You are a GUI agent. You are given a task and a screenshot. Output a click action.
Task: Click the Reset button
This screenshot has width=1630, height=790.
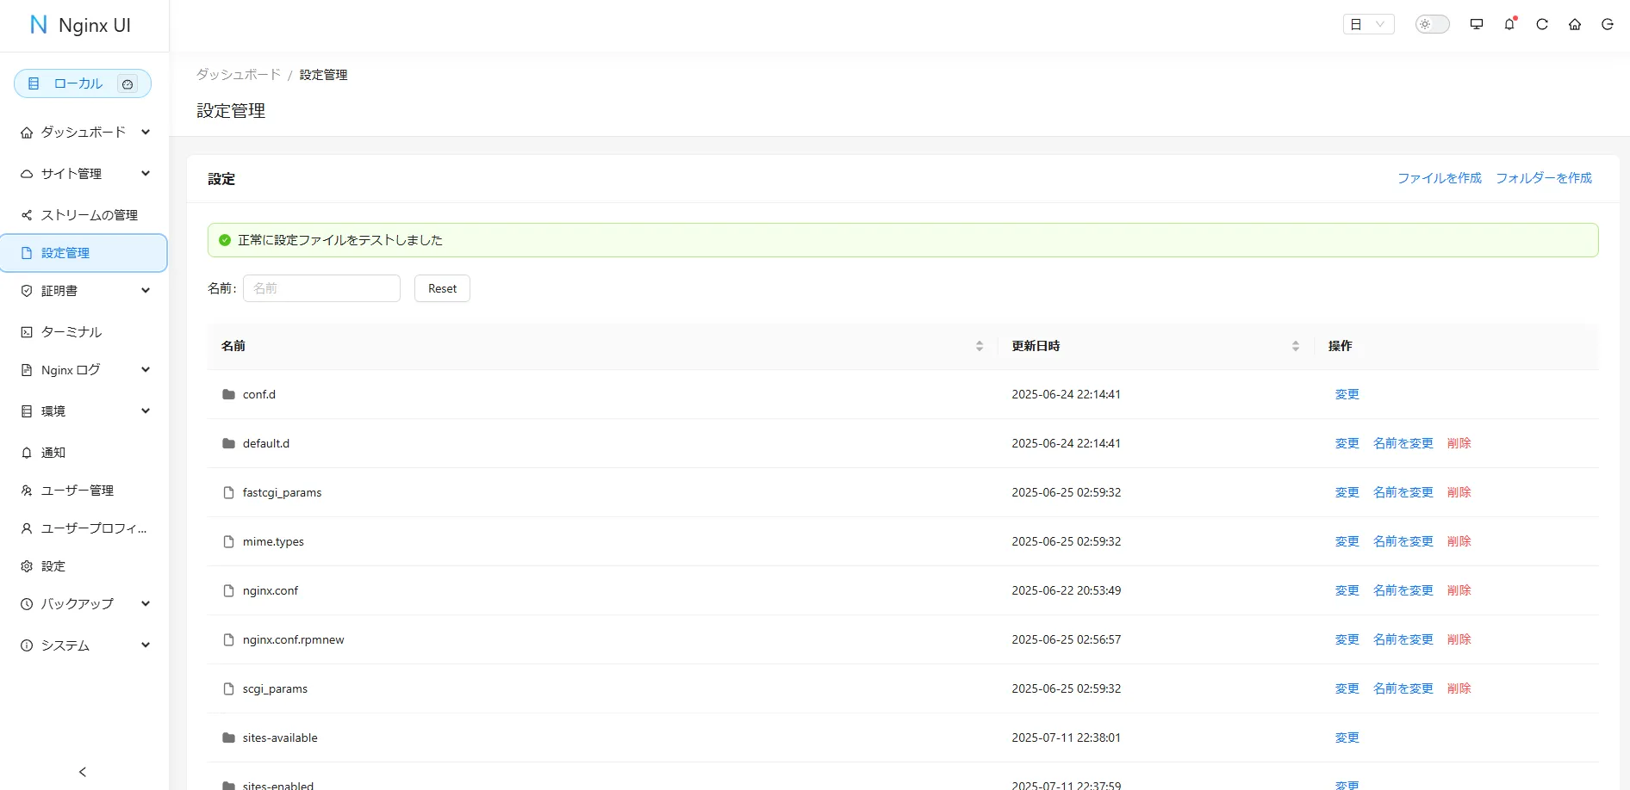442,288
